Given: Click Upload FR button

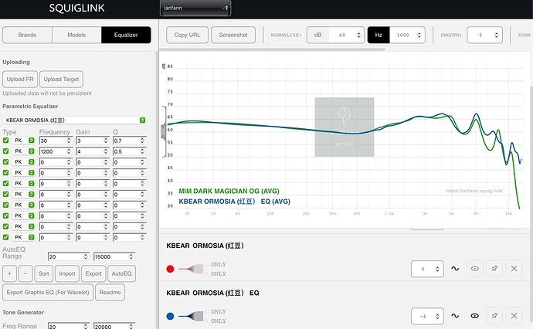Looking at the screenshot, I should click(20, 80).
